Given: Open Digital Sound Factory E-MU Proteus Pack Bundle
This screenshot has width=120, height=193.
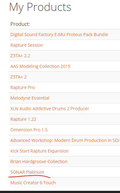Looking at the screenshot, I should 59,35.
